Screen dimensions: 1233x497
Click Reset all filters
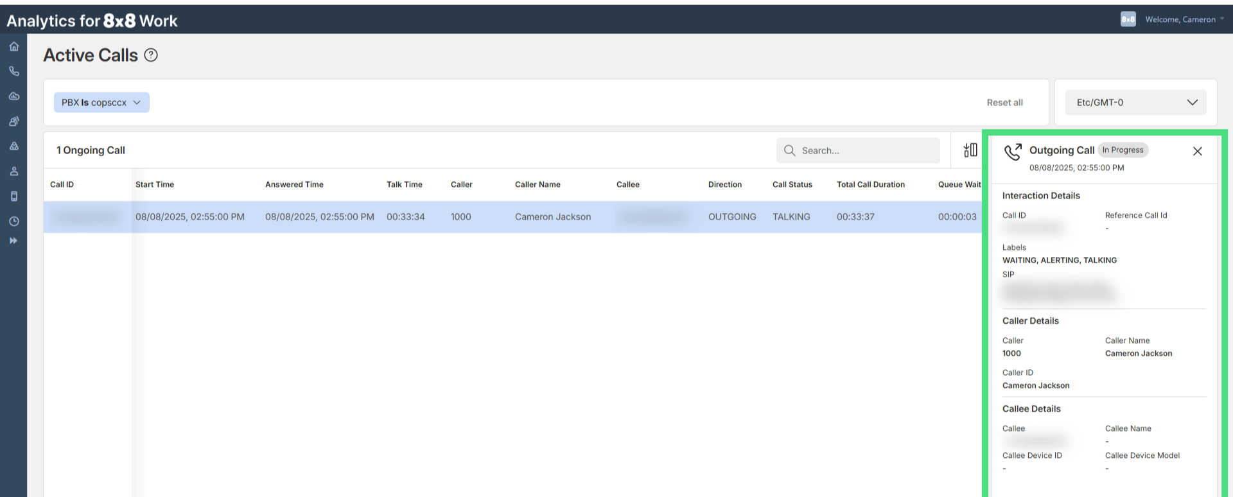point(1004,103)
